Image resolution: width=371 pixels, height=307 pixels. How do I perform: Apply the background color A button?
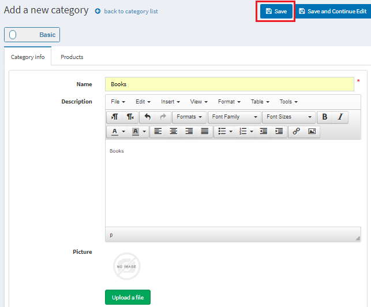click(136, 132)
